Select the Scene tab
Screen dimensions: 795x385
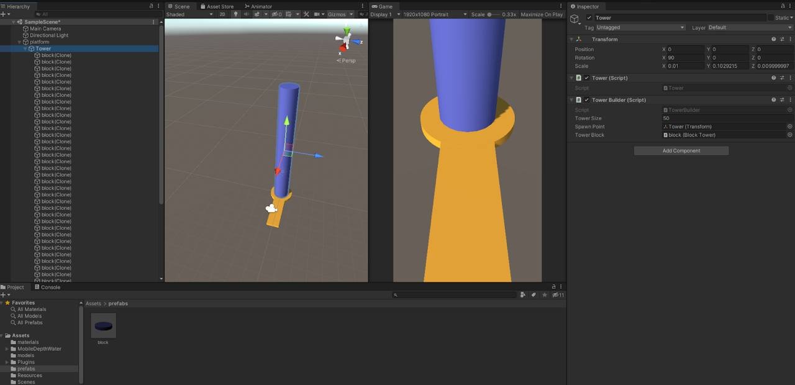tap(179, 6)
